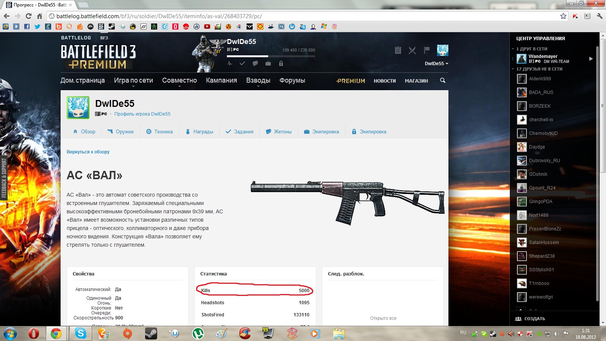Open the RU language indicator in tray
The image size is (606, 341).
point(463,333)
